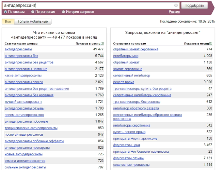Open the 'отмена антидепрессантов' link

(x=25, y=161)
